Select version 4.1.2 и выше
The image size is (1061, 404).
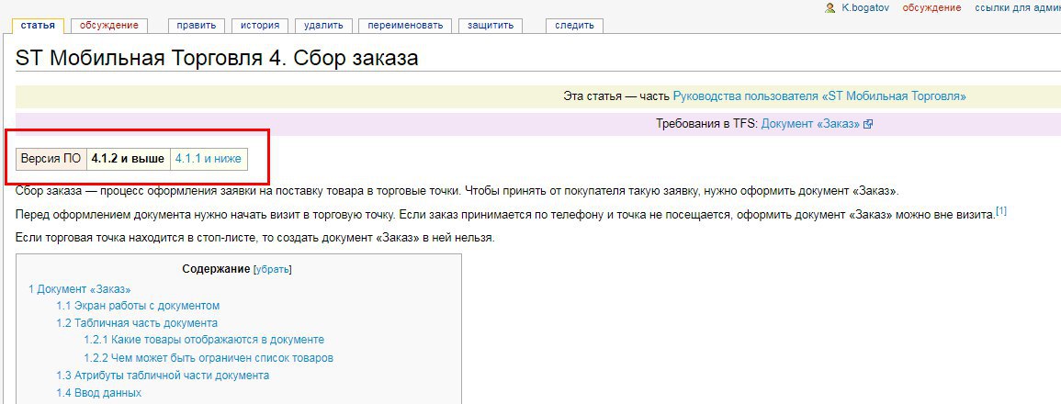click(128, 159)
